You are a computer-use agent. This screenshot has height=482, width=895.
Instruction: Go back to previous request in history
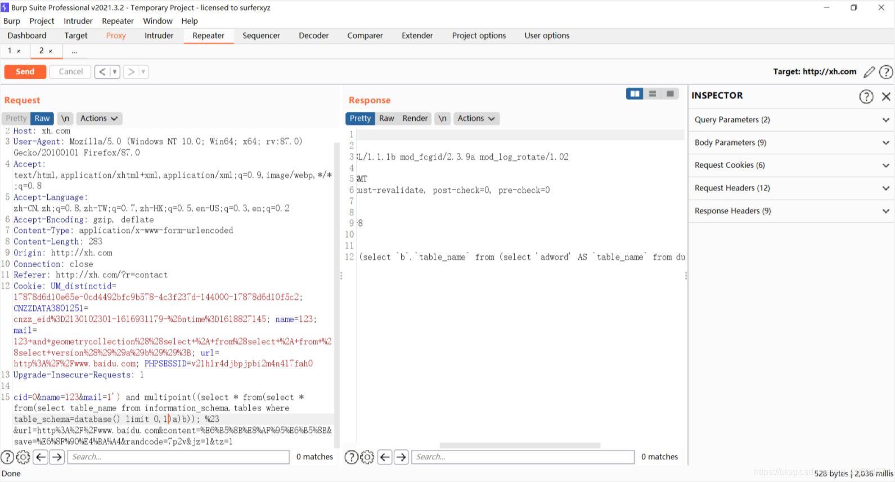click(102, 71)
